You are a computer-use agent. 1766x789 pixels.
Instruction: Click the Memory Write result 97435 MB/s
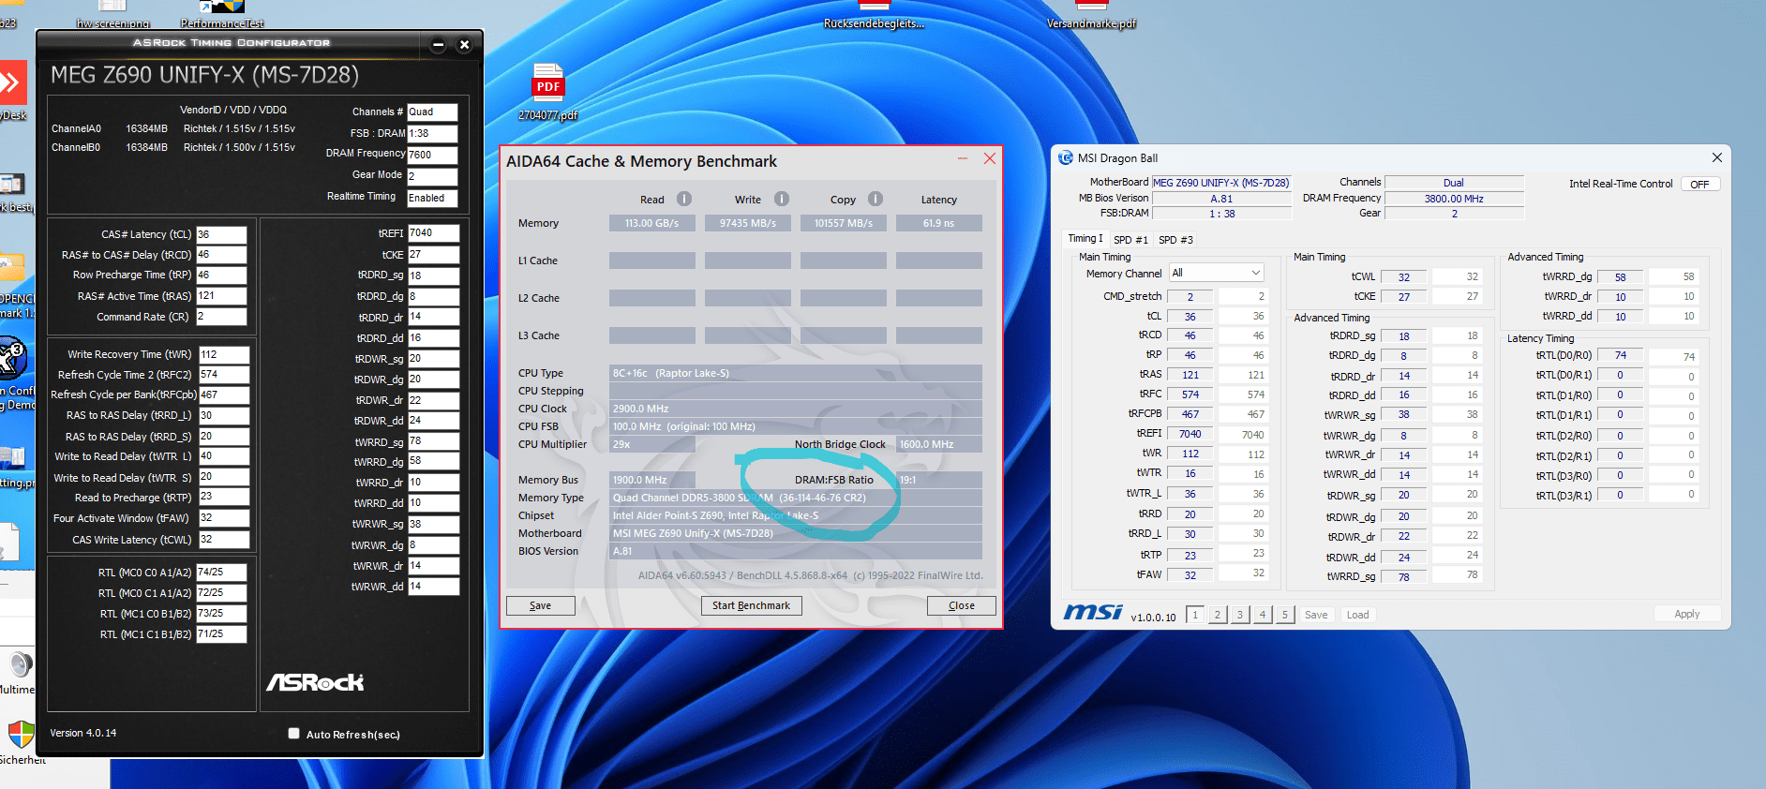tap(748, 223)
